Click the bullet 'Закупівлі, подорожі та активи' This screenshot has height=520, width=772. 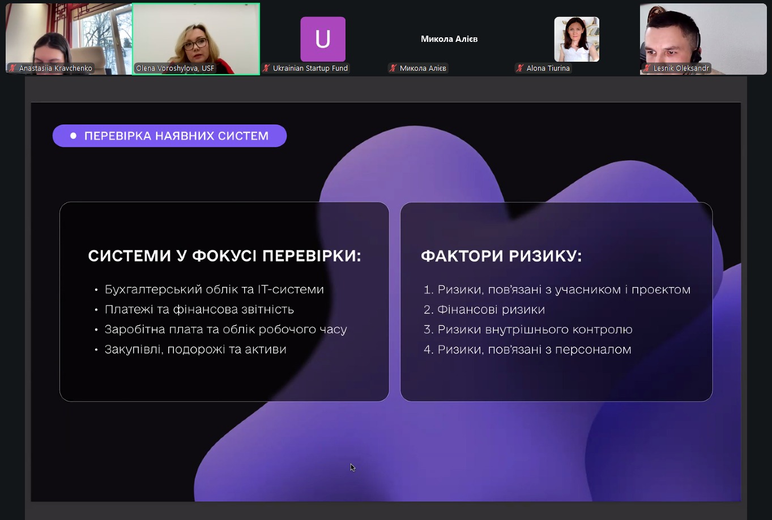[195, 349]
